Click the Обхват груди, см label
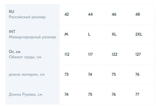Viewport: 158px width, 106px height. 25,57
